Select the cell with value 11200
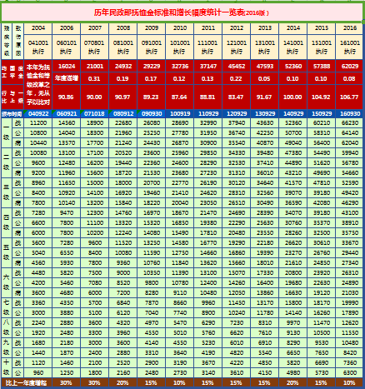 tap(38, 123)
